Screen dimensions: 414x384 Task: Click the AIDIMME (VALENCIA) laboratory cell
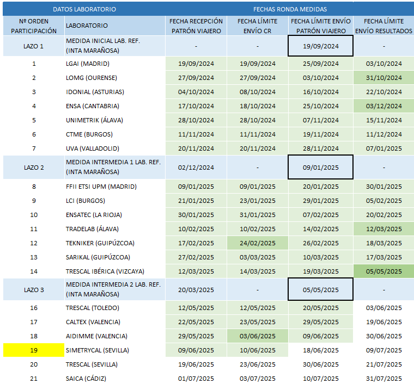(115, 336)
